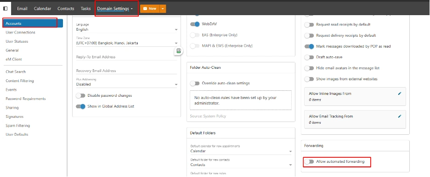Screen dimensions: 430x177
Task: Enable Override auto-clean settings
Action: [195, 83]
